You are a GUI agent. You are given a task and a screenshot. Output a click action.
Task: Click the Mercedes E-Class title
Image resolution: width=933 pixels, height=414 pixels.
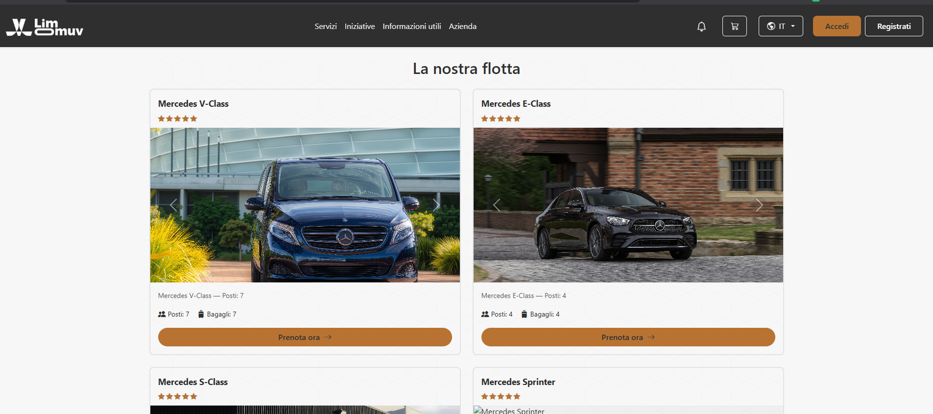[x=516, y=104]
